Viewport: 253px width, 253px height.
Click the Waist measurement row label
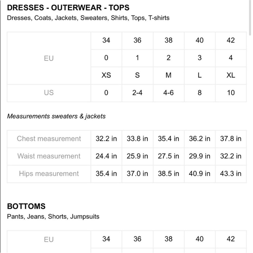[x=49, y=156]
